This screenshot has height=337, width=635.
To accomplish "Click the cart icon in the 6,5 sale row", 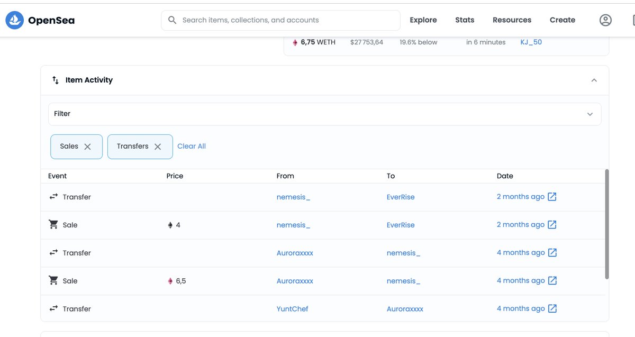I will coord(53,280).
